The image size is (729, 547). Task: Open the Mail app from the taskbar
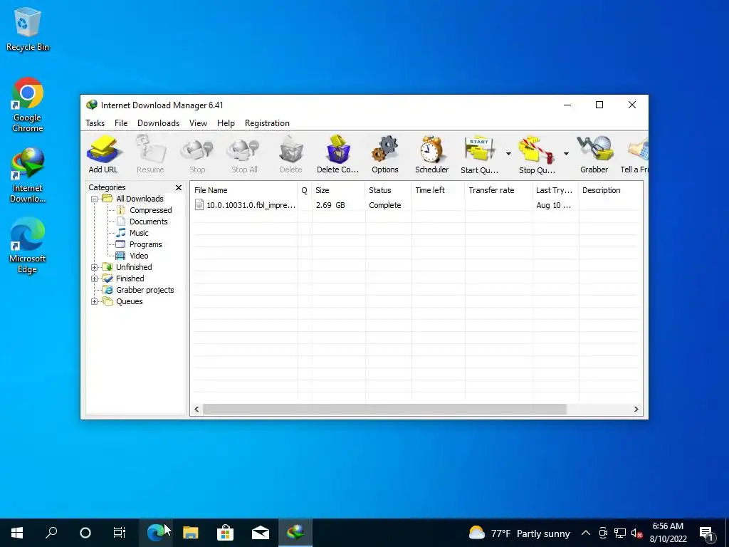[x=261, y=533]
